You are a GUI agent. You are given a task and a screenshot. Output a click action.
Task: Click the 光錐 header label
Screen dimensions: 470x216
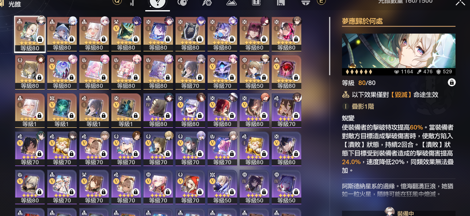[x=15, y=4]
